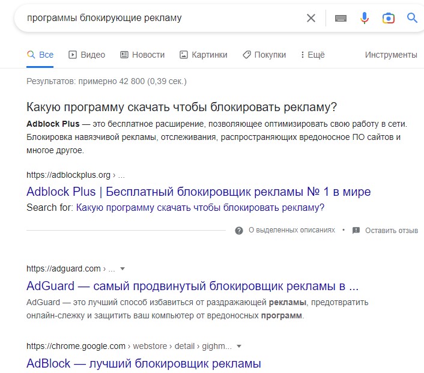Open the on-screen keyboard icon
Image resolution: width=424 pixels, height=373 pixels.
click(x=341, y=18)
